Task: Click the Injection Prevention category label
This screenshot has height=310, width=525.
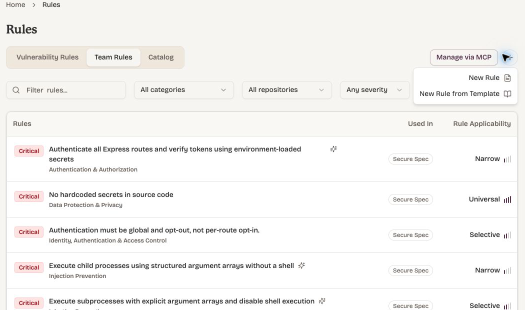Action: coord(77,276)
